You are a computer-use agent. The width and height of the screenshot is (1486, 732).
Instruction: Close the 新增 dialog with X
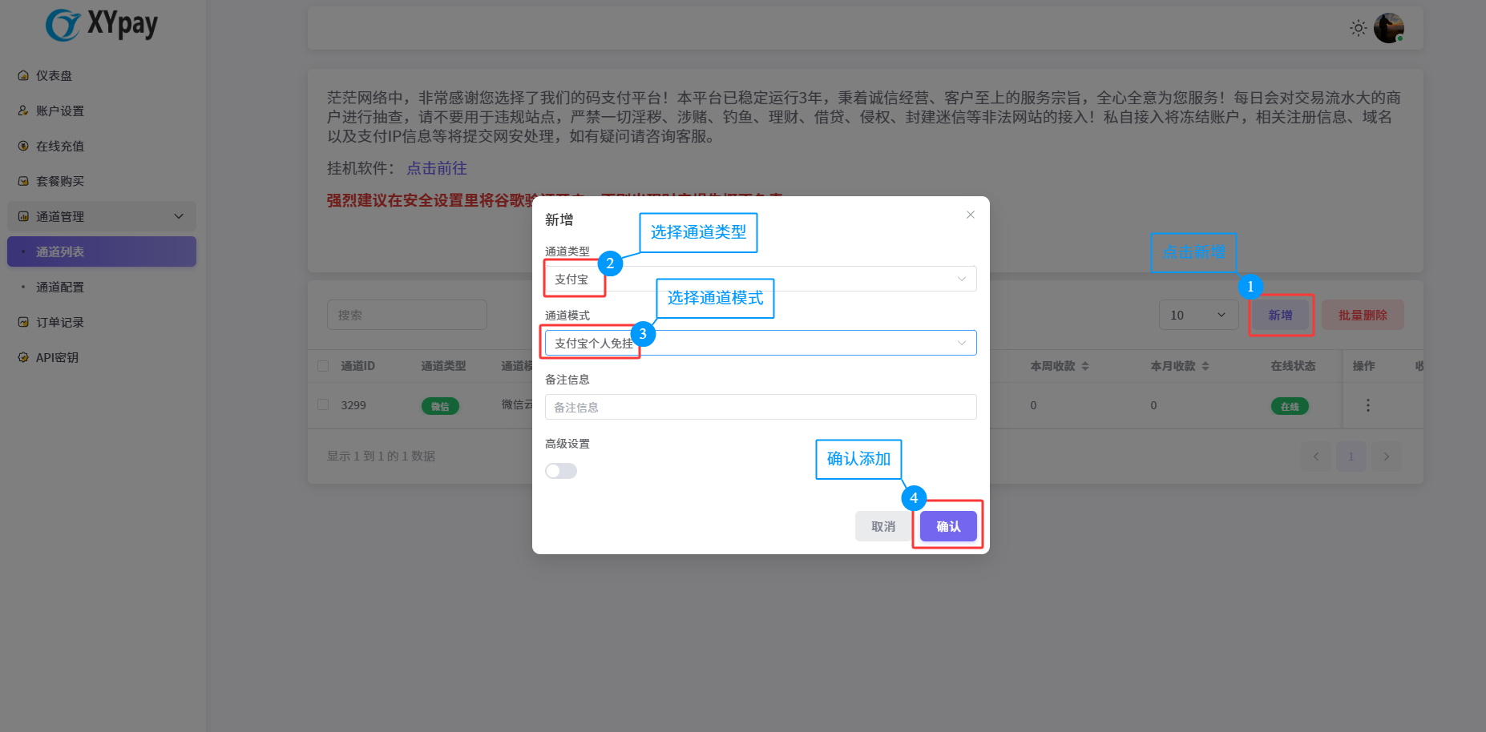click(971, 215)
